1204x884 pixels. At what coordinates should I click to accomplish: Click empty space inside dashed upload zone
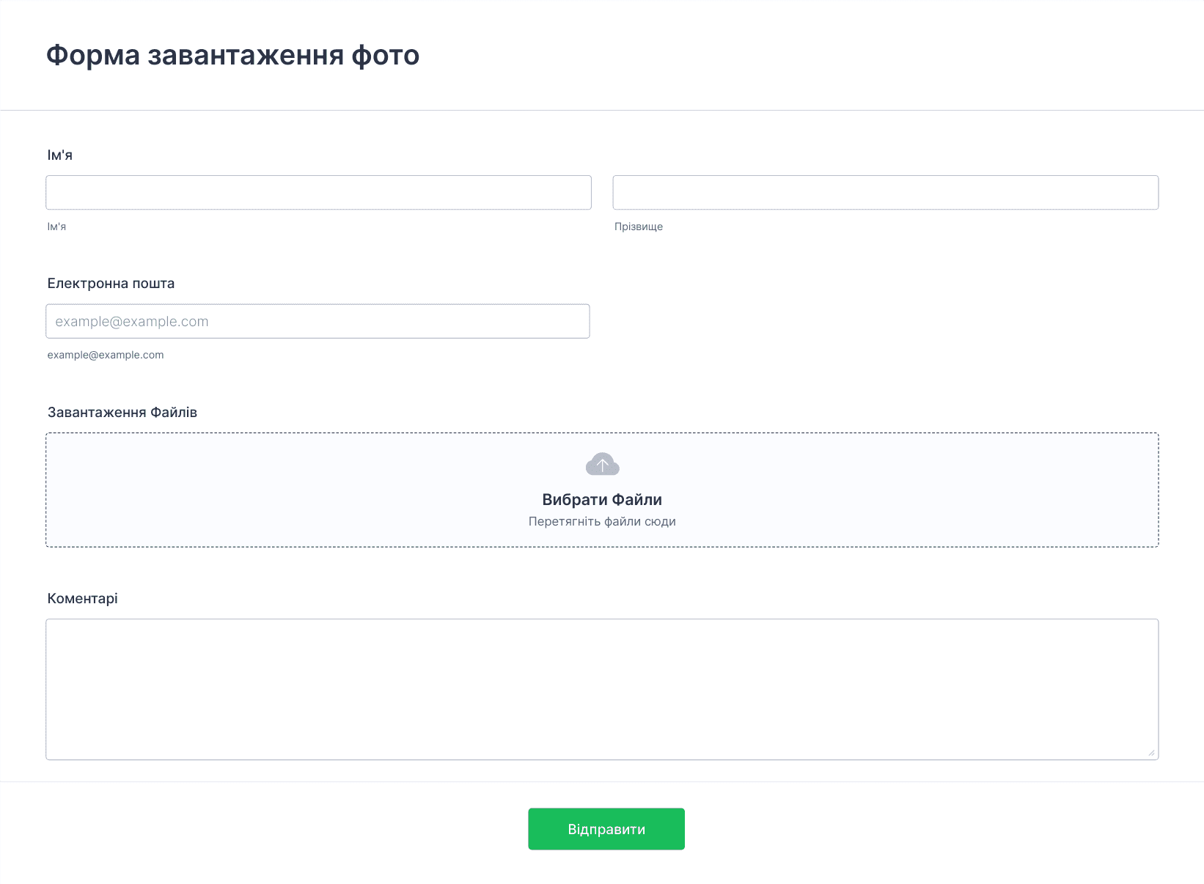coord(257,490)
